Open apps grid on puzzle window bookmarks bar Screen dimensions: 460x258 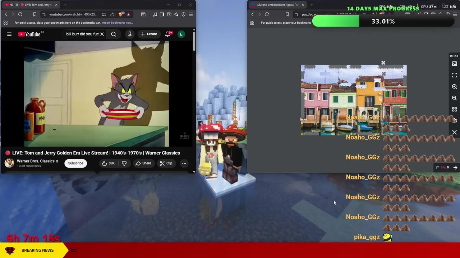(252, 23)
